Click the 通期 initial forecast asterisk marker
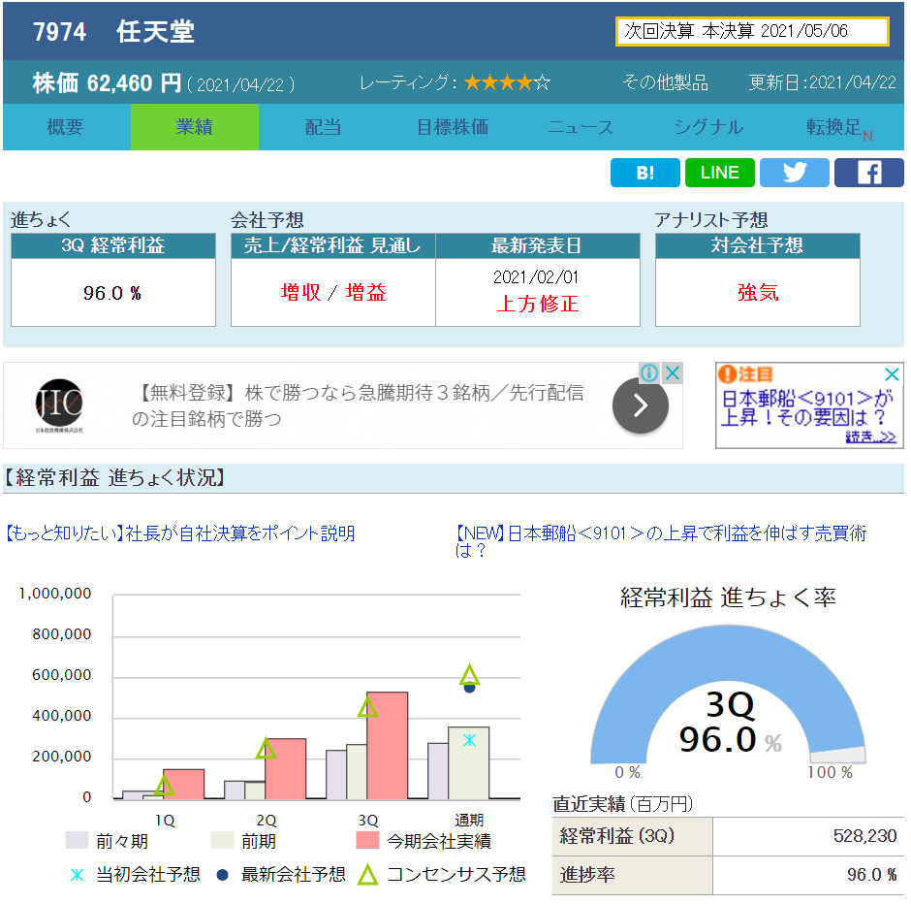The width and height of the screenshot is (911, 904). [469, 740]
